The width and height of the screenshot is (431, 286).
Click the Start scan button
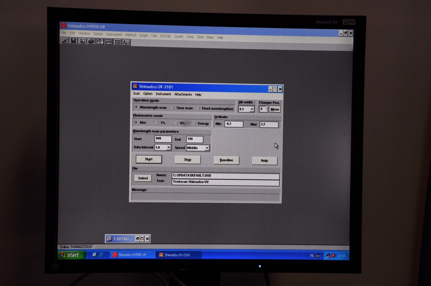coord(149,159)
